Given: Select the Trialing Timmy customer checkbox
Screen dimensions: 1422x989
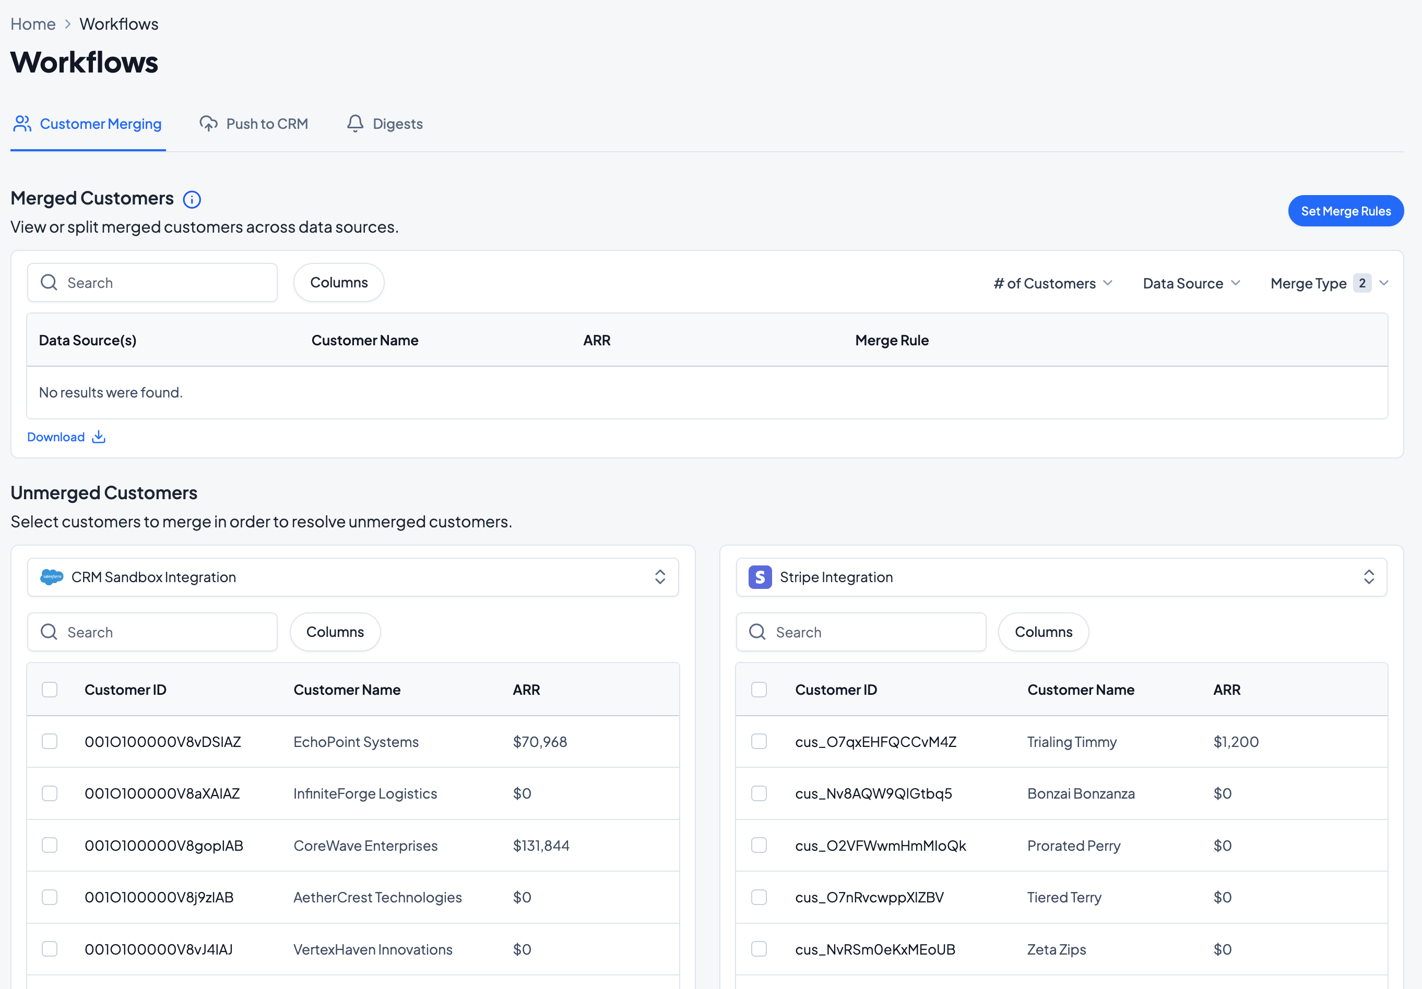Looking at the screenshot, I should click(759, 741).
